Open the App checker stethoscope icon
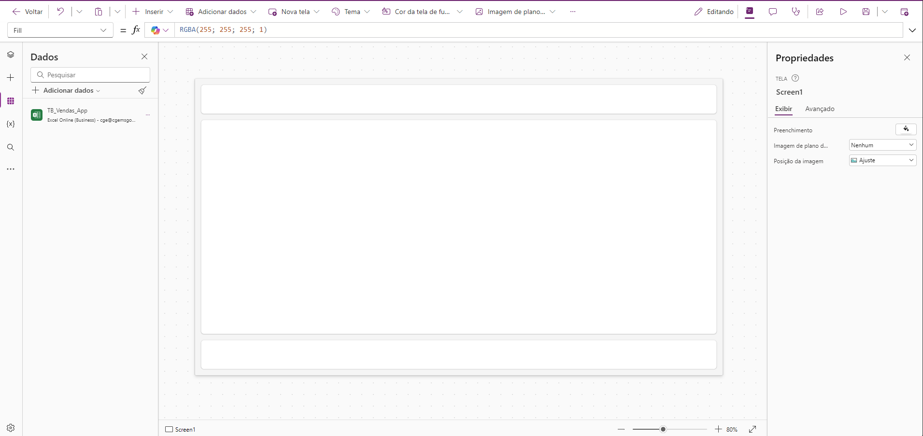Image resolution: width=923 pixels, height=436 pixels. coord(796,12)
